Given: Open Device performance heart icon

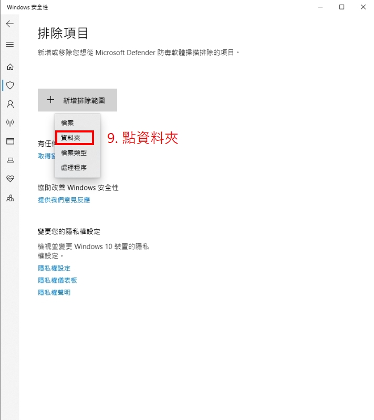Looking at the screenshot, I should click(10, 179).
